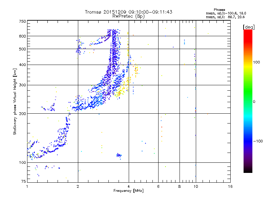The image size is (271, 203).
Task: Click the y-axis tick label '500'
Action: [22, 49]
